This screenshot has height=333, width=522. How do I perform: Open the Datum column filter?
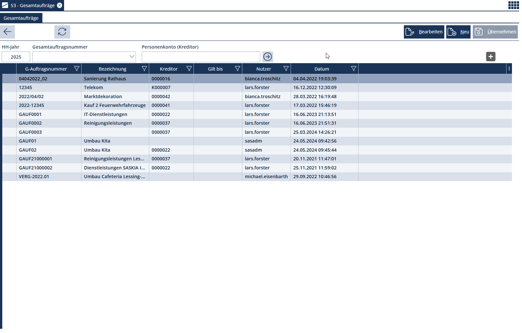pos(354,69)
